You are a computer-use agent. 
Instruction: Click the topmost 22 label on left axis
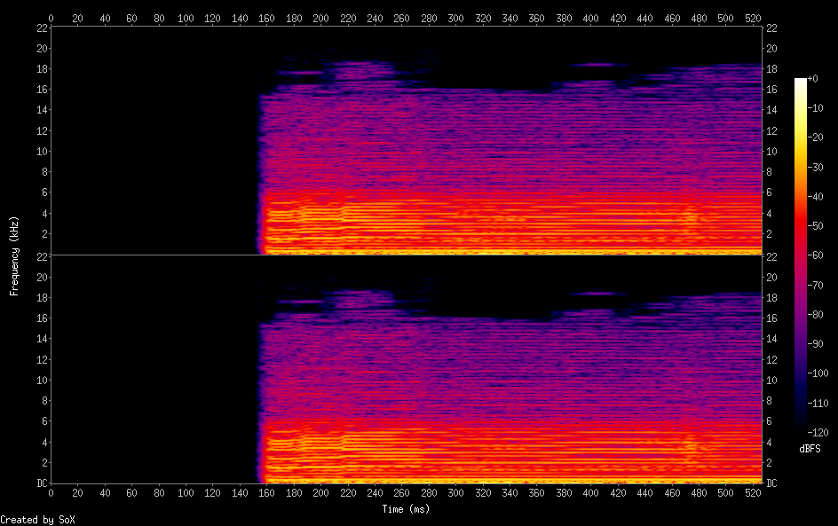[x=39, y=28]
